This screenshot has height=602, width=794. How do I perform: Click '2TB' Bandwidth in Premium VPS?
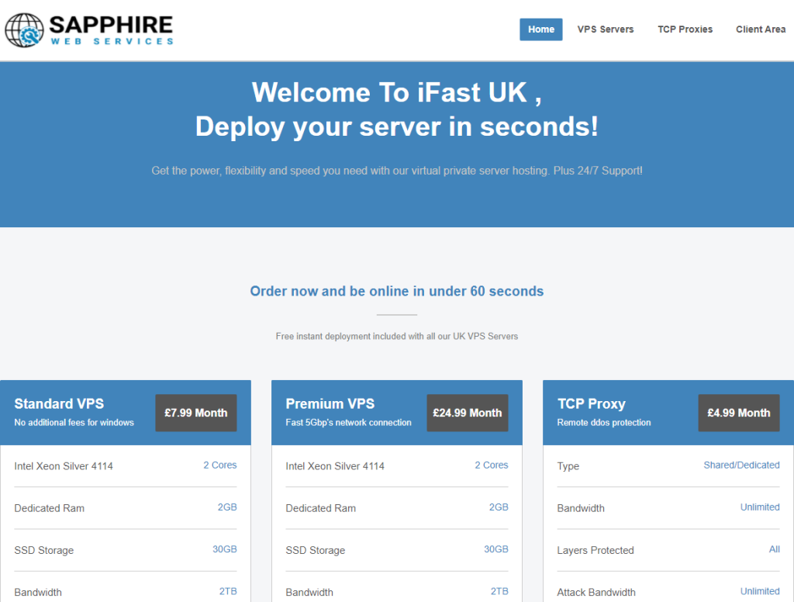coord(499,591)
